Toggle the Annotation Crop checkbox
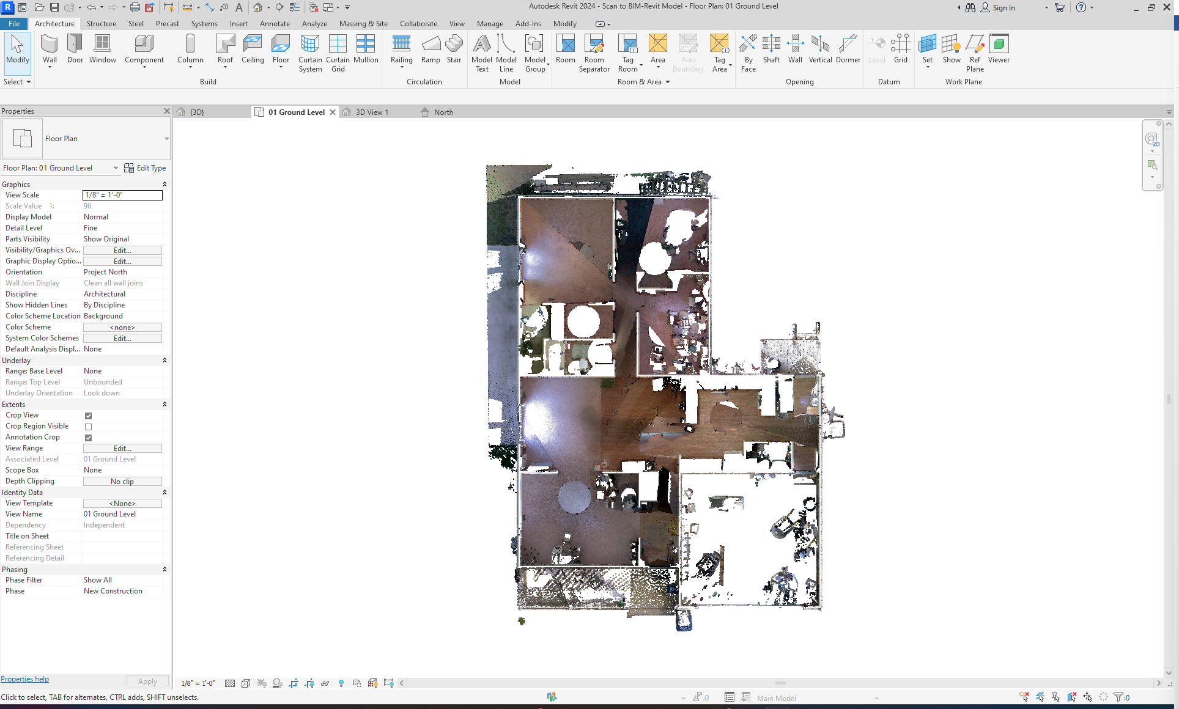This screenshot has width=1179, height=709. coord(89,438)
